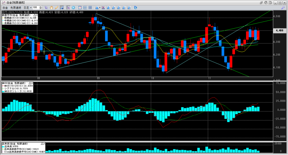Open the chart settings window icon
The width and height of the screenshot is (288, 155).
[80, 8]
